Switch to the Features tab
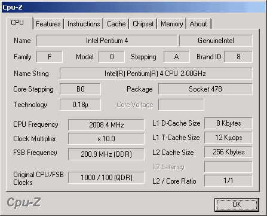Image resolution: width=267 pixels, height=216 pixels. tap(48, 24)
